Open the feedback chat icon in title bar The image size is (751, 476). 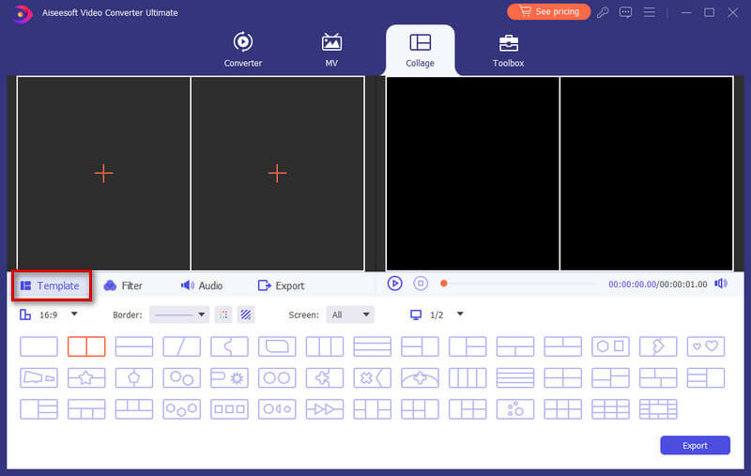pos(626,12)
